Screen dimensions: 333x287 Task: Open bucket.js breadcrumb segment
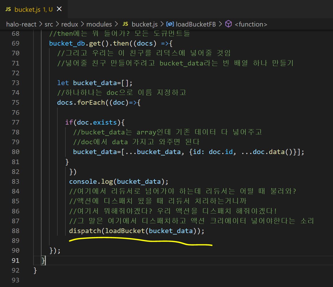coord(145,24)
